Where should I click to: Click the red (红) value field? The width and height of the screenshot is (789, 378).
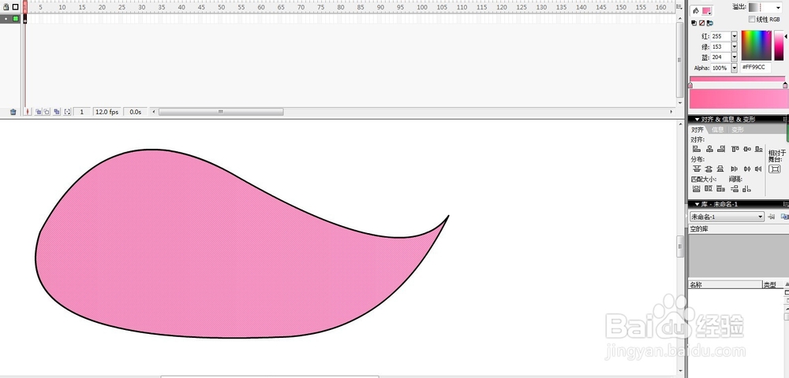pos(720,36)
